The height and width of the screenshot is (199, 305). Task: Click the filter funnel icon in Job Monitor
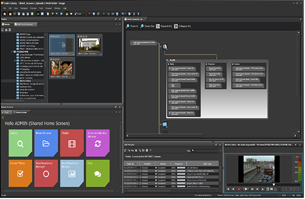pos(150,150)
